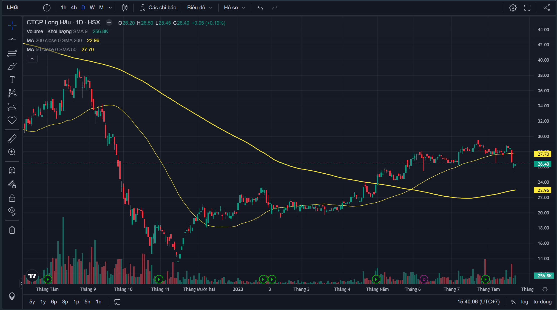Viewport: 557px width, 310px height.
Task: Toggle log scale on price axis
Action: pyautogui.click(x=524, y=302)
